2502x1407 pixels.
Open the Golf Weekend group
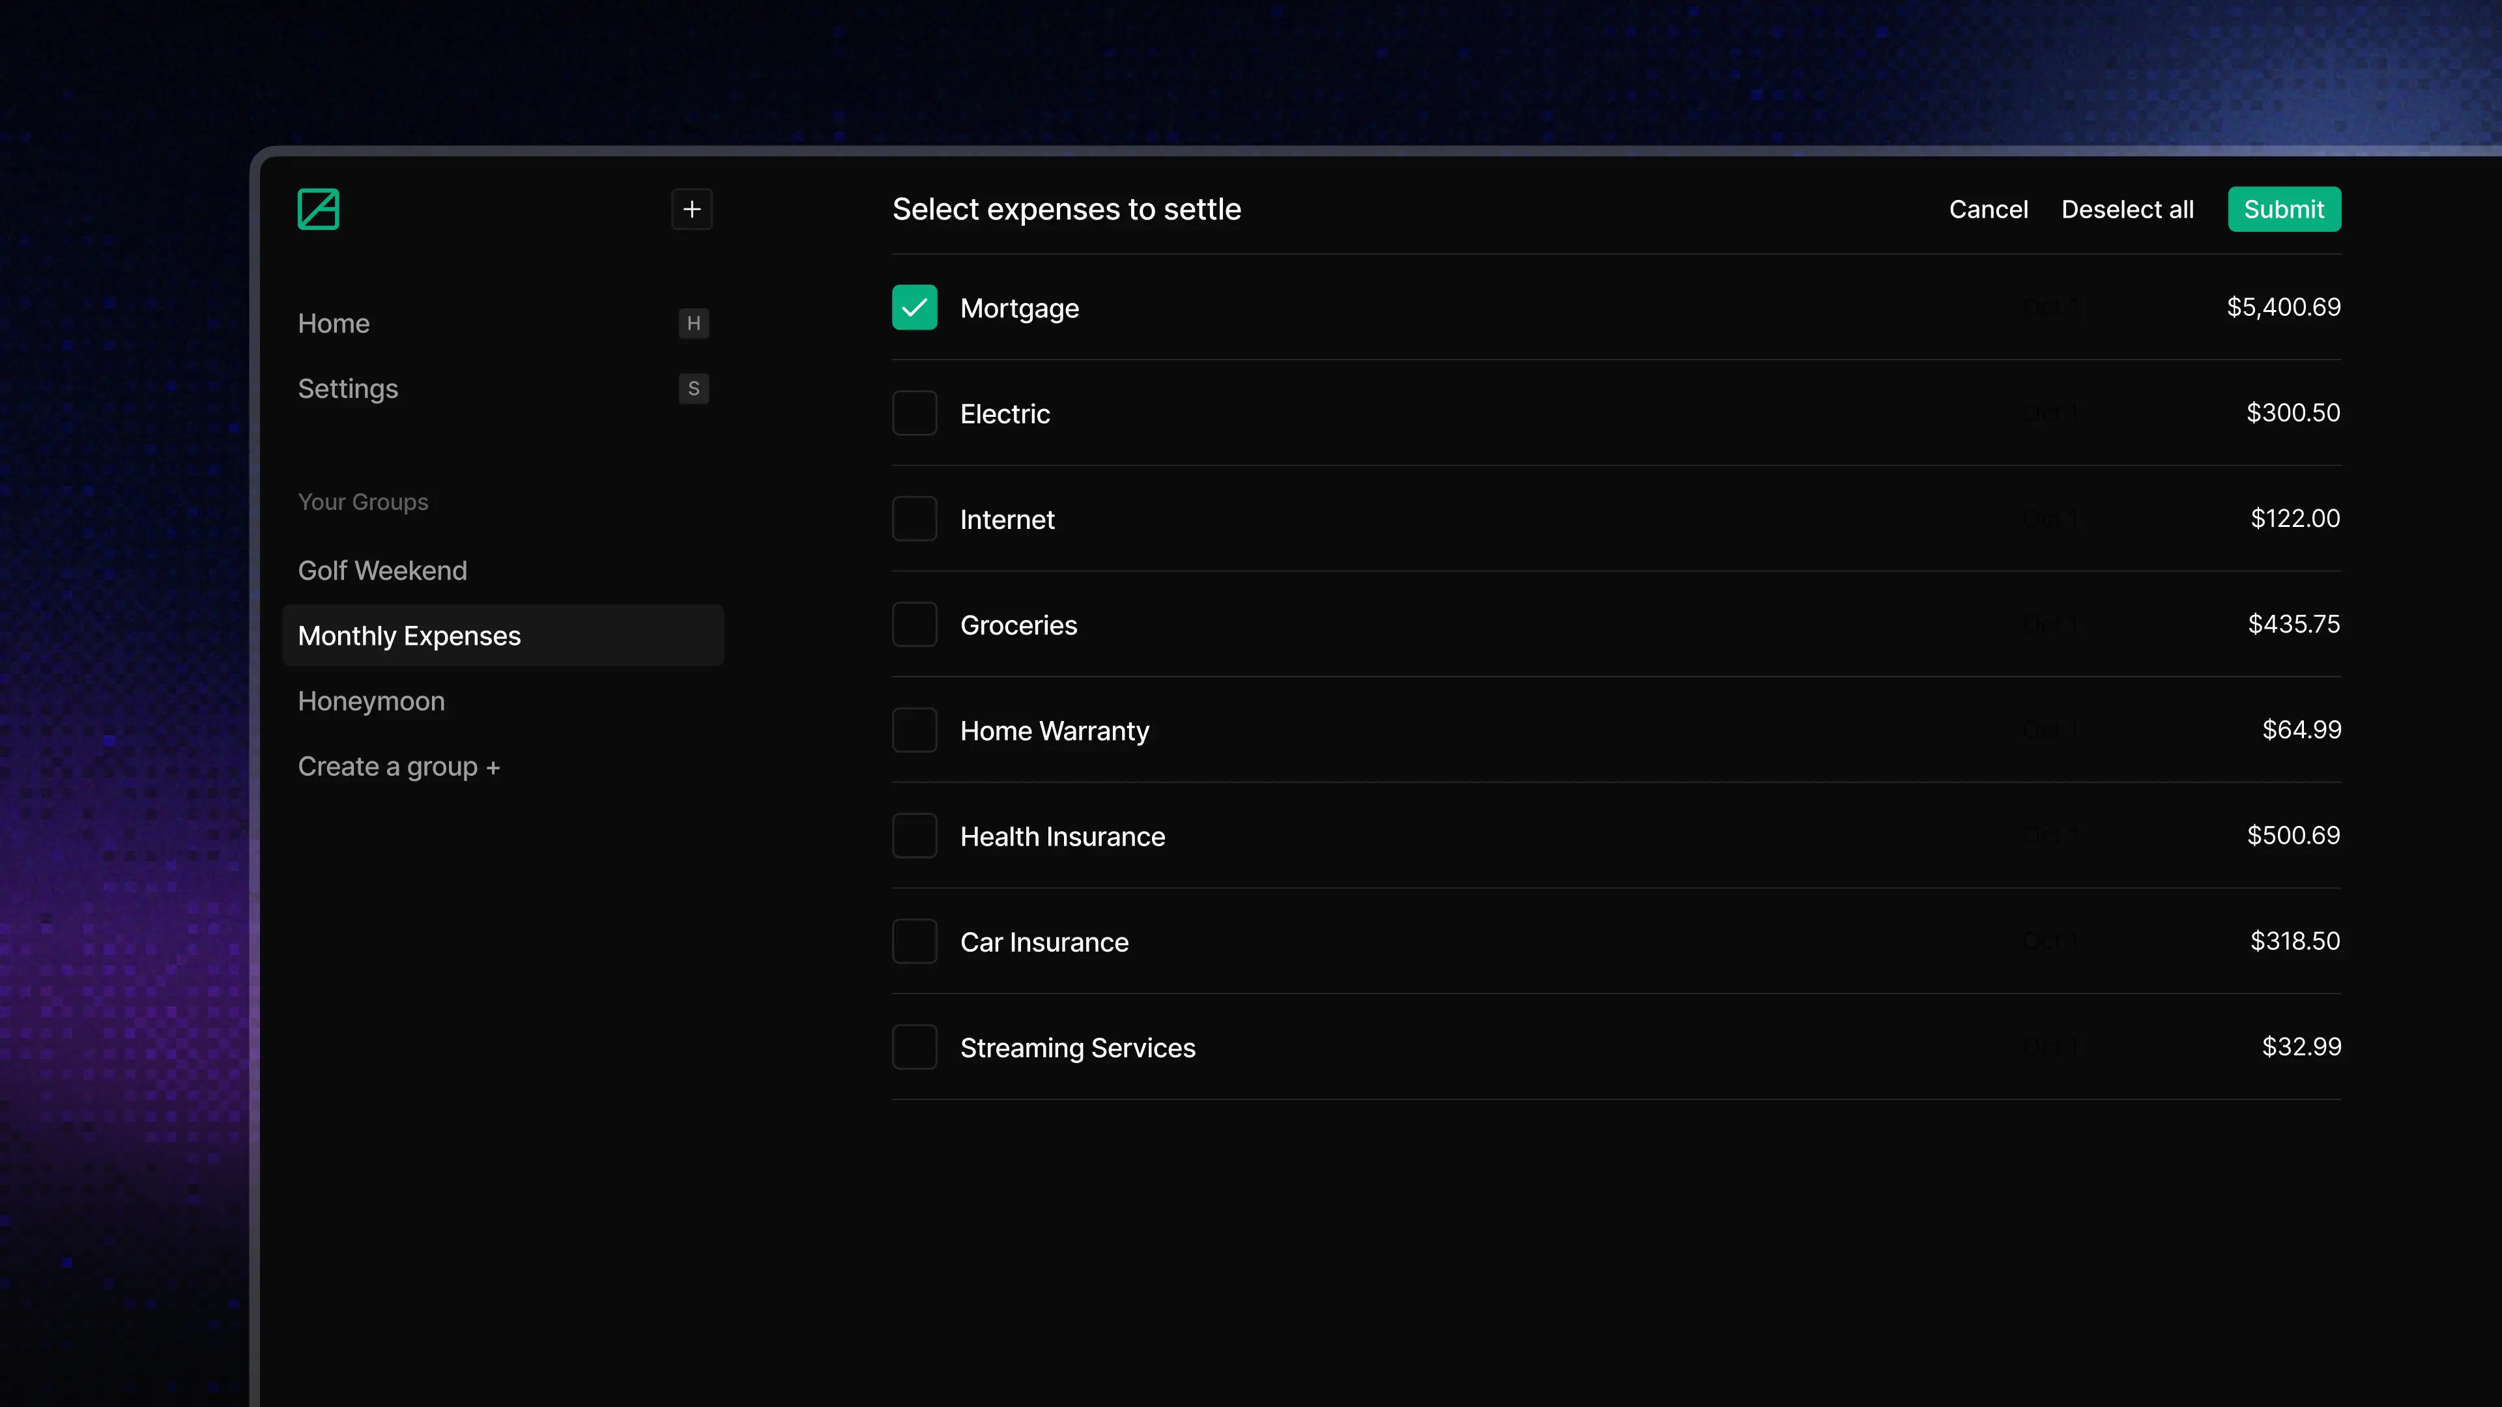click(x=382, y=570)
